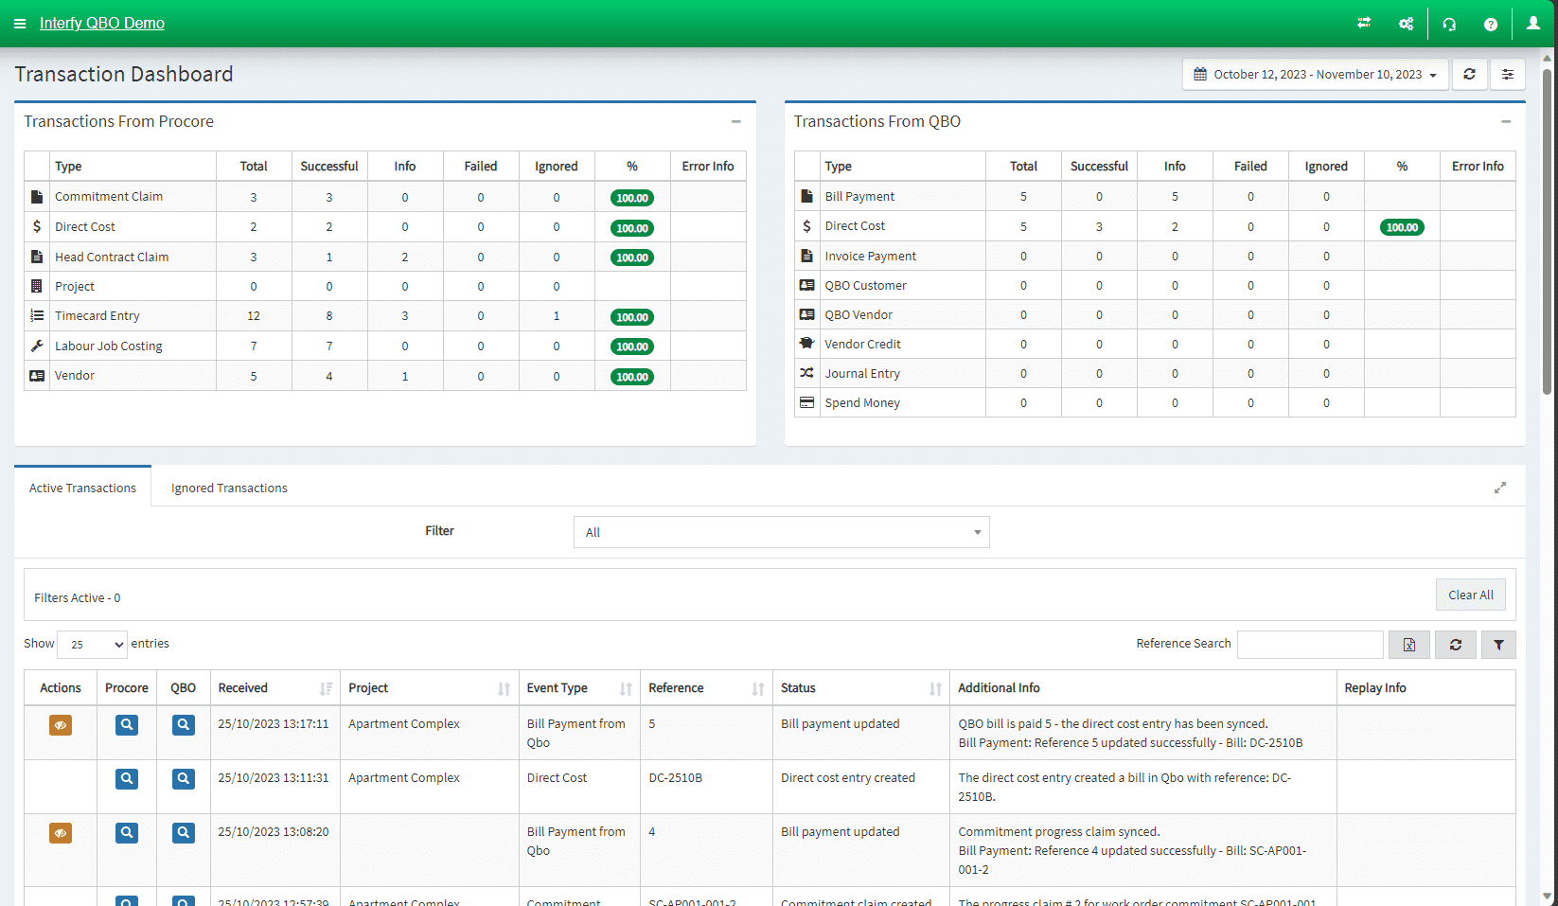Switch to the Ignored Transactions tab
The width and height of the screenshot is (1558, 906).
[x=228, y=488]
